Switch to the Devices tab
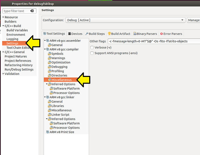200x155 pixels. point(75,34)
